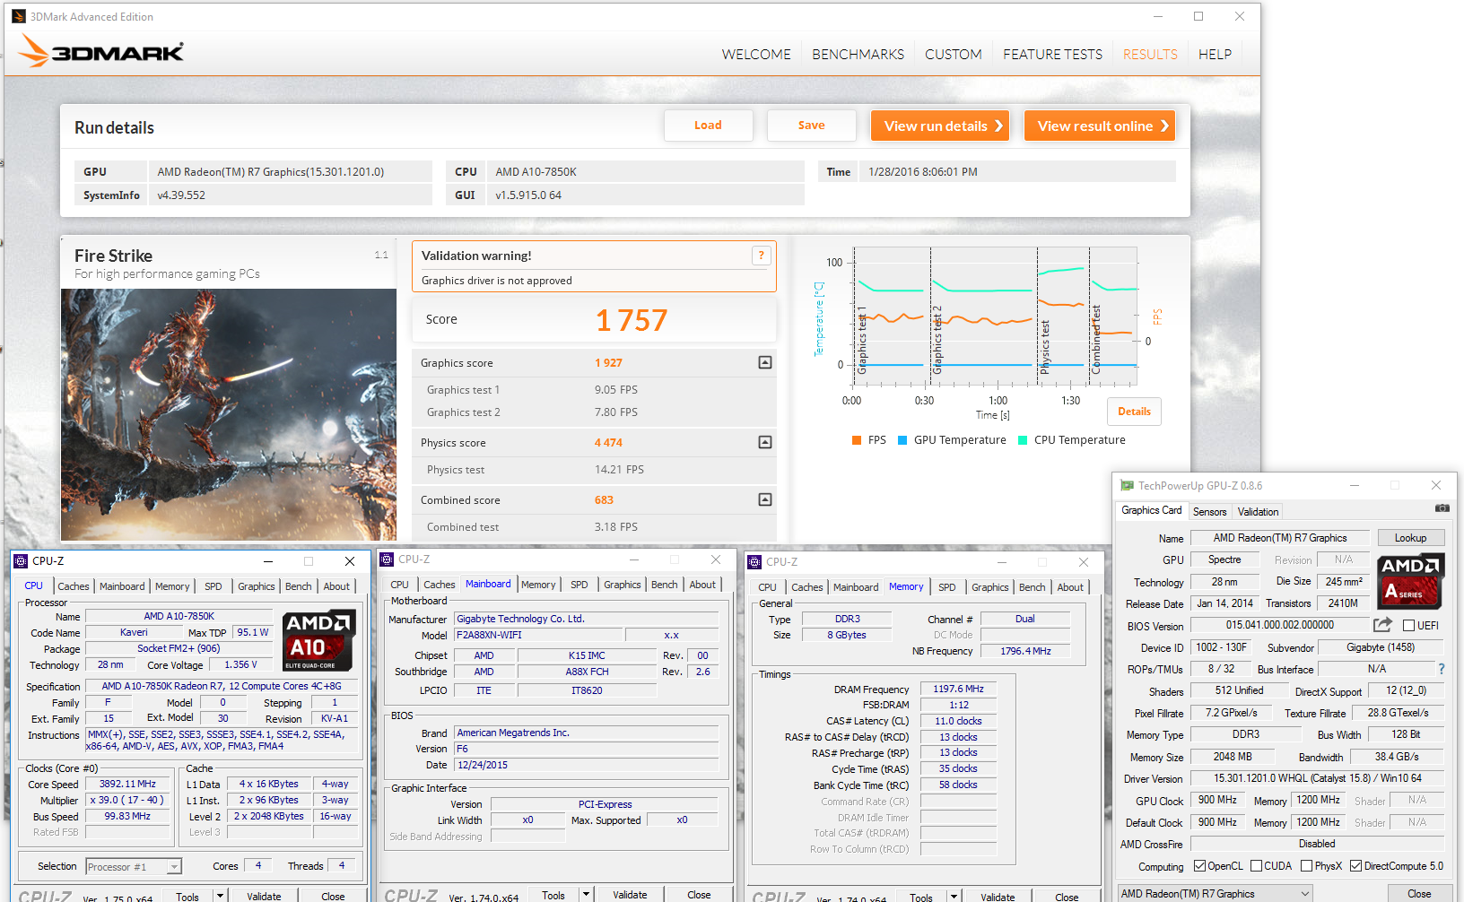
Task: Click Bus Interface question mark in GPU-Z
Action: click(x=1442, y=669)
